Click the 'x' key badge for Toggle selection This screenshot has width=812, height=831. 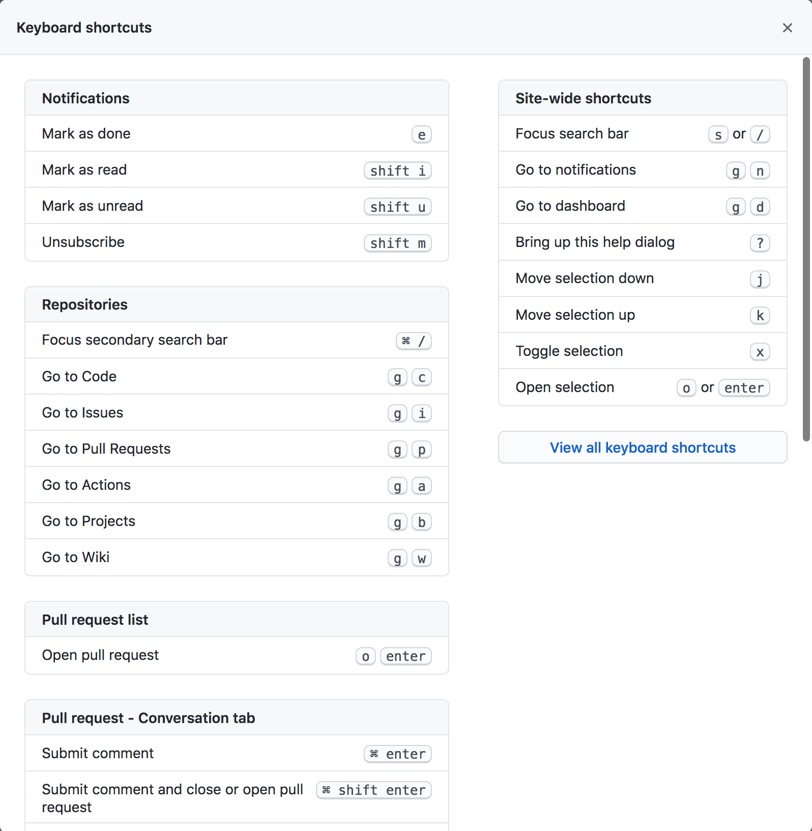(760, 352)
